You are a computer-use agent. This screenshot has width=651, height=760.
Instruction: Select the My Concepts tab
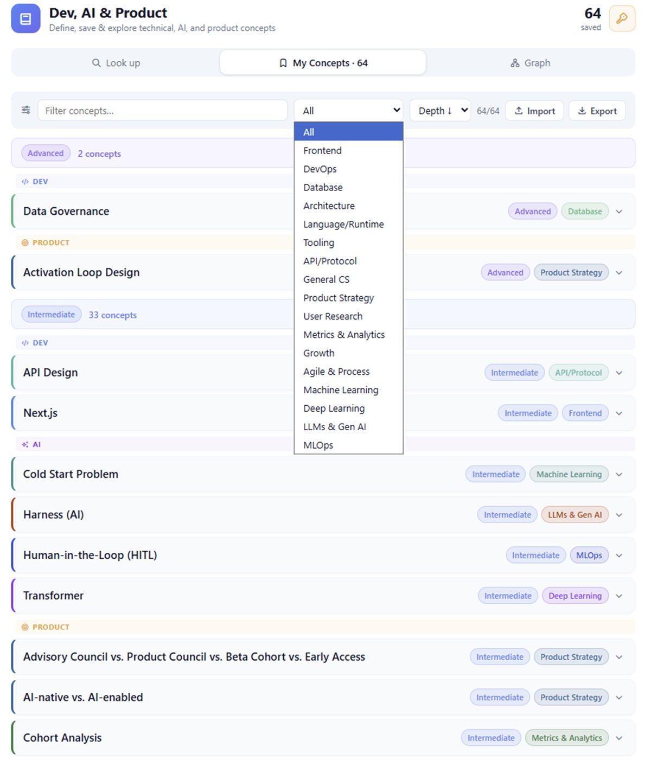point(323,63)
